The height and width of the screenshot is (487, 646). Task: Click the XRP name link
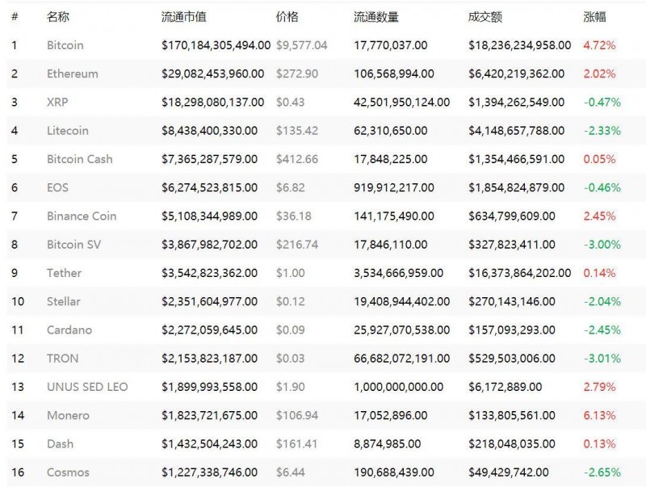[57, 102]
